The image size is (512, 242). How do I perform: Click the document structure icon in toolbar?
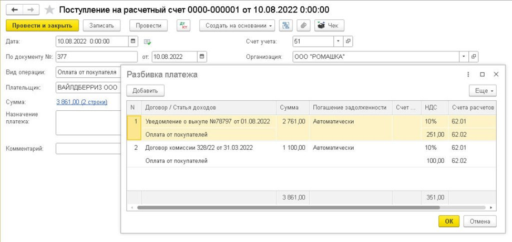(x=286, y=25)
